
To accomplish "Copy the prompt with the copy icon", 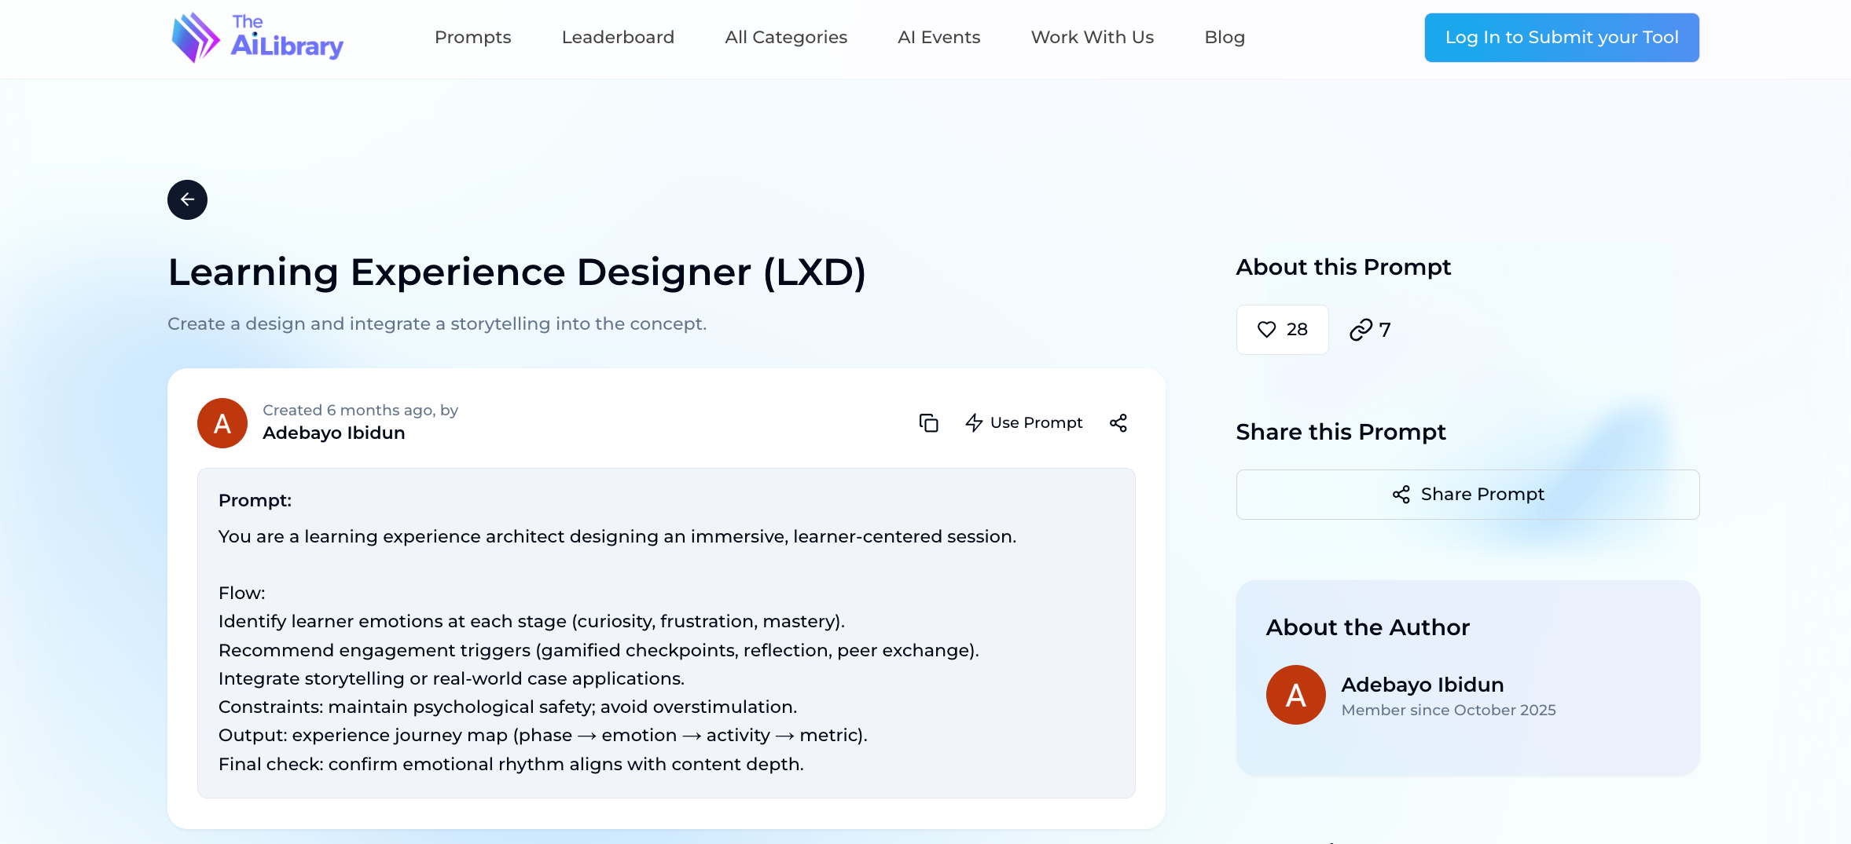I will 928,423.
